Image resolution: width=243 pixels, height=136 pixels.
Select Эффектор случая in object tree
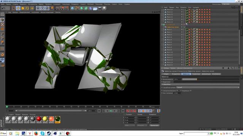(173, 27)
